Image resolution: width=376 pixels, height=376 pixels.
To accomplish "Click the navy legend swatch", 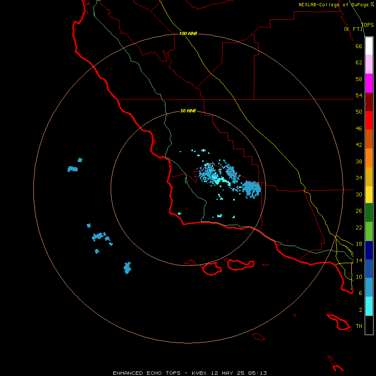I will [x=369, y=250].
